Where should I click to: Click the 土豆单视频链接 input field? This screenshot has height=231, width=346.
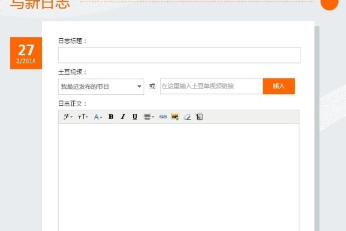212,86
